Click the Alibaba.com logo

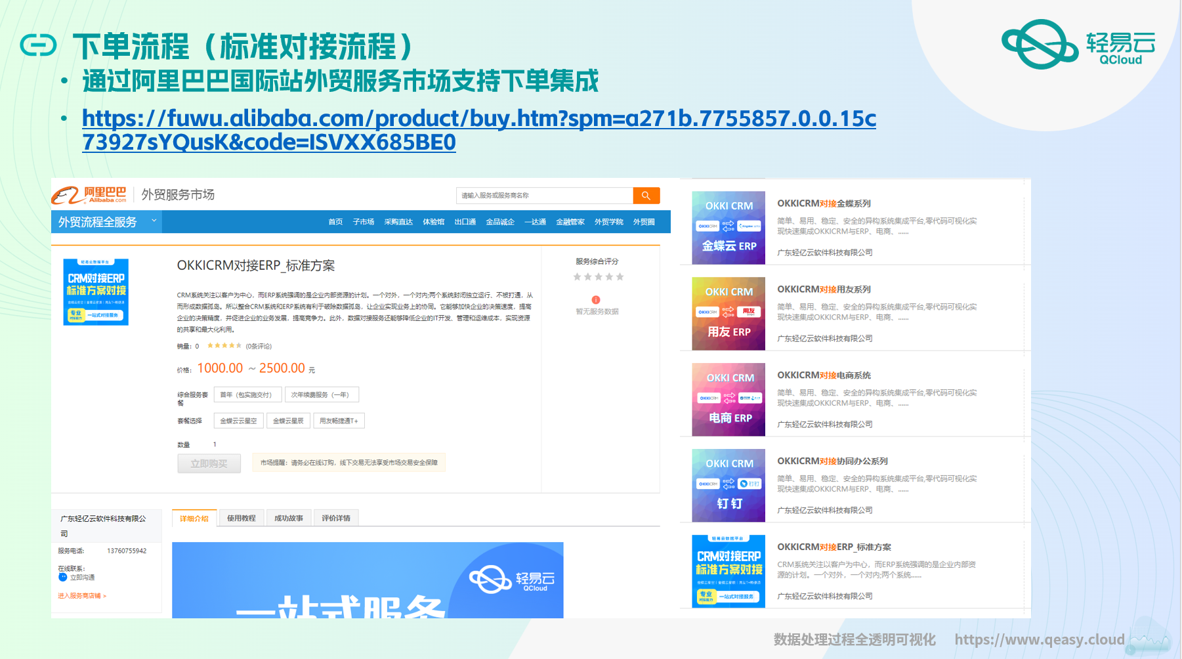coord(89,195)
